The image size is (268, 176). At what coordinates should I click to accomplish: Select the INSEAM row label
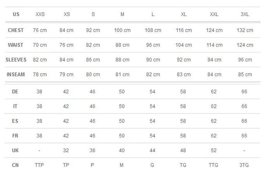point(16,75)
